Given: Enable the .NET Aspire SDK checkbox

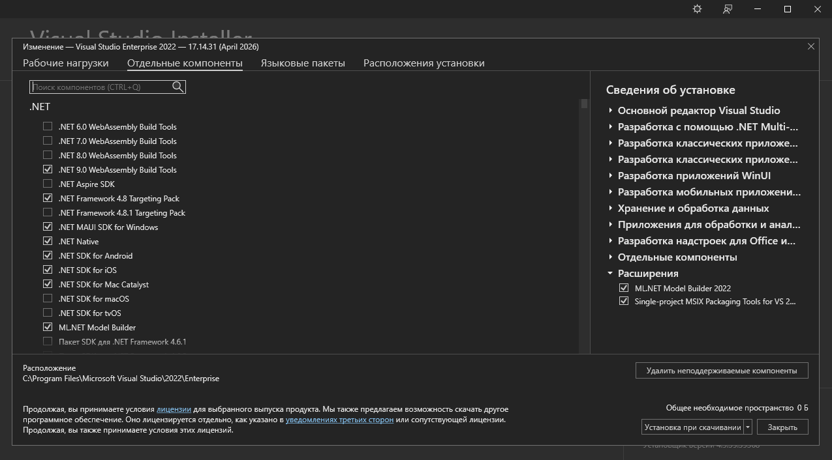Looking at the screenshot, I should tap(48, 184).
